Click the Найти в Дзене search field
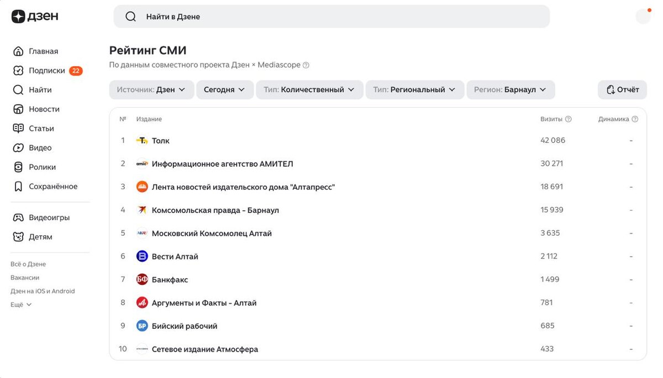This screenshot has width=663, height=378. (331, 17)
